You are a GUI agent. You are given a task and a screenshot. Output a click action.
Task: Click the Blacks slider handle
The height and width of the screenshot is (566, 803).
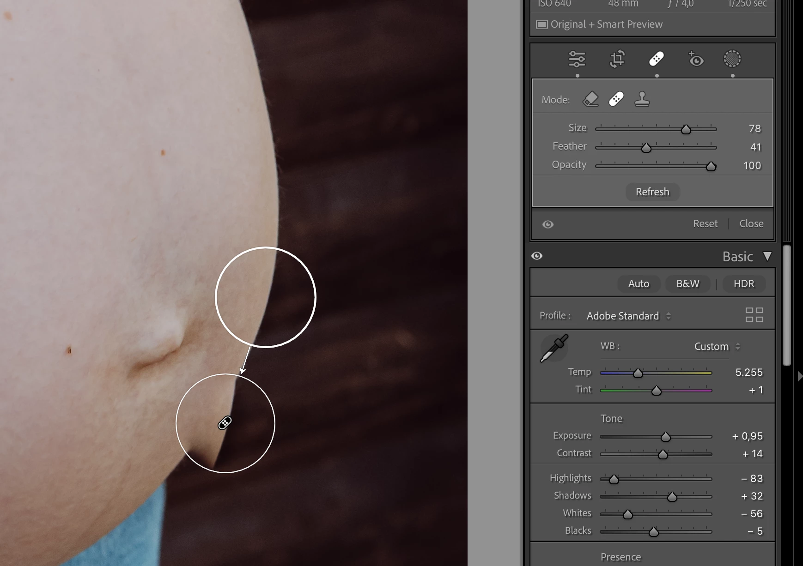(x=653, y=532)
